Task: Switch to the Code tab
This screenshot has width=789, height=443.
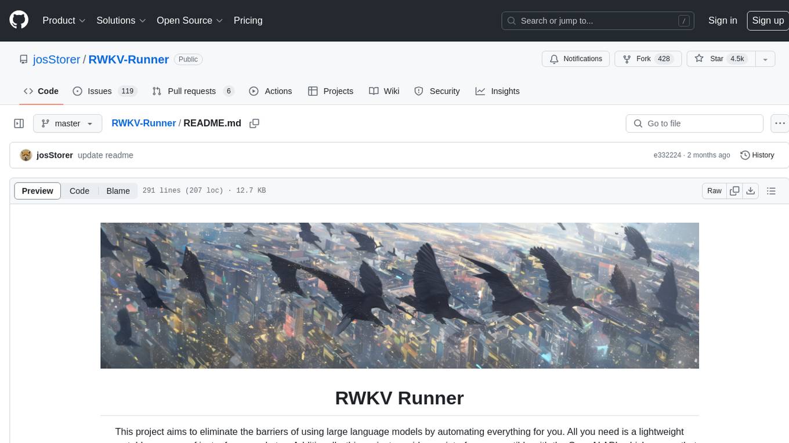Action: pos(41,91)
